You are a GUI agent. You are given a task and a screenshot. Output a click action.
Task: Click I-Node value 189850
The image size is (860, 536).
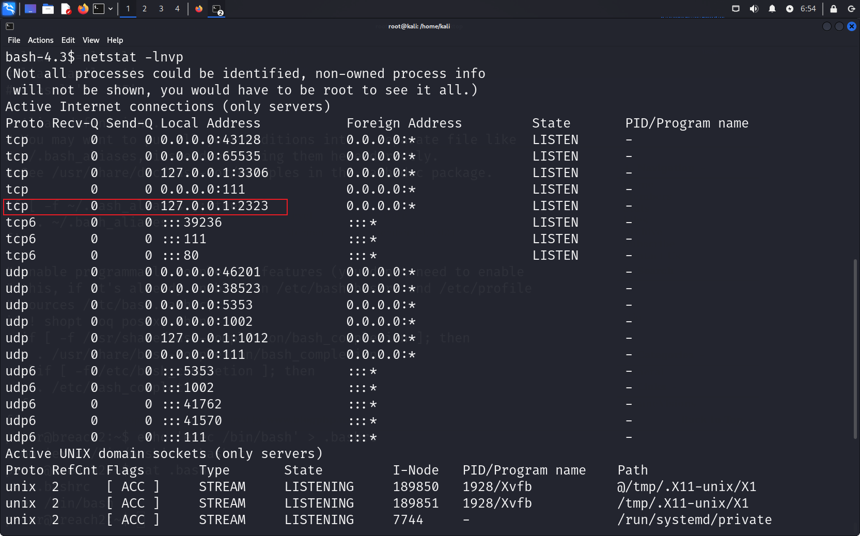416,487
